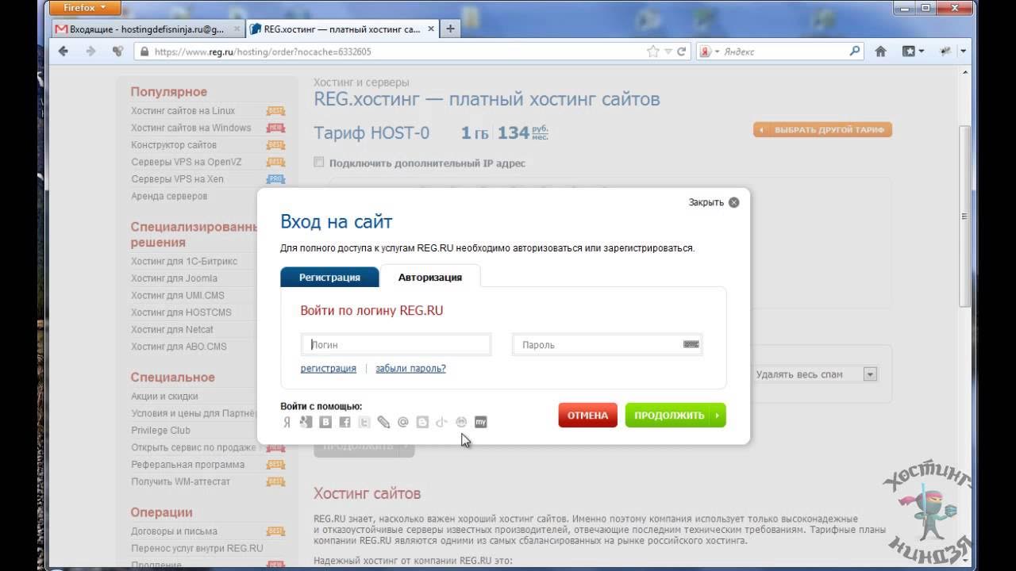Toggle the additional IP address checkbox
The width and height of the screenshot is (1016, 571).
click(319, 163)
